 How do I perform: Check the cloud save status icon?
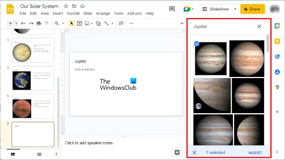82,6
